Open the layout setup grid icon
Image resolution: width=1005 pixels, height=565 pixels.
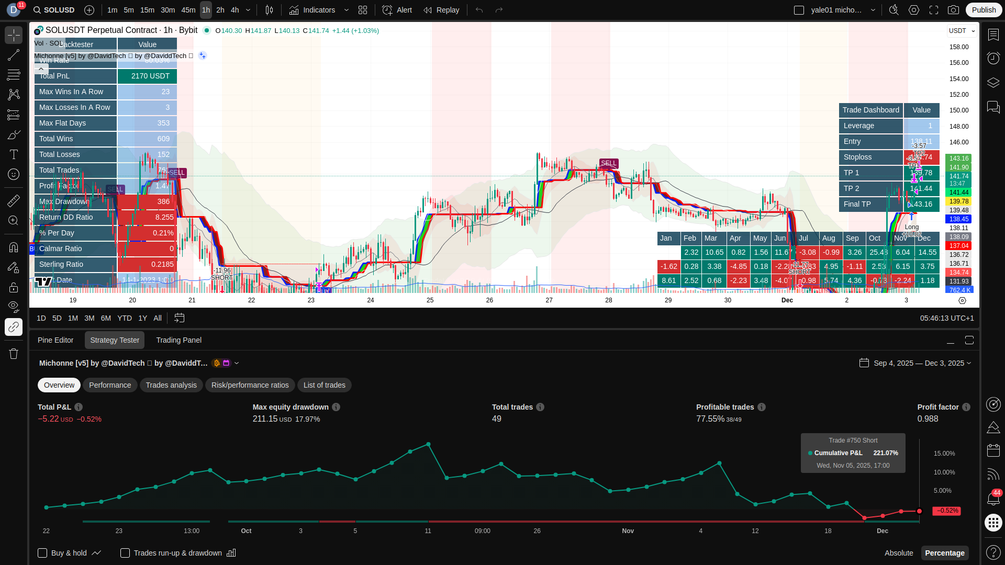pos(363,10)
